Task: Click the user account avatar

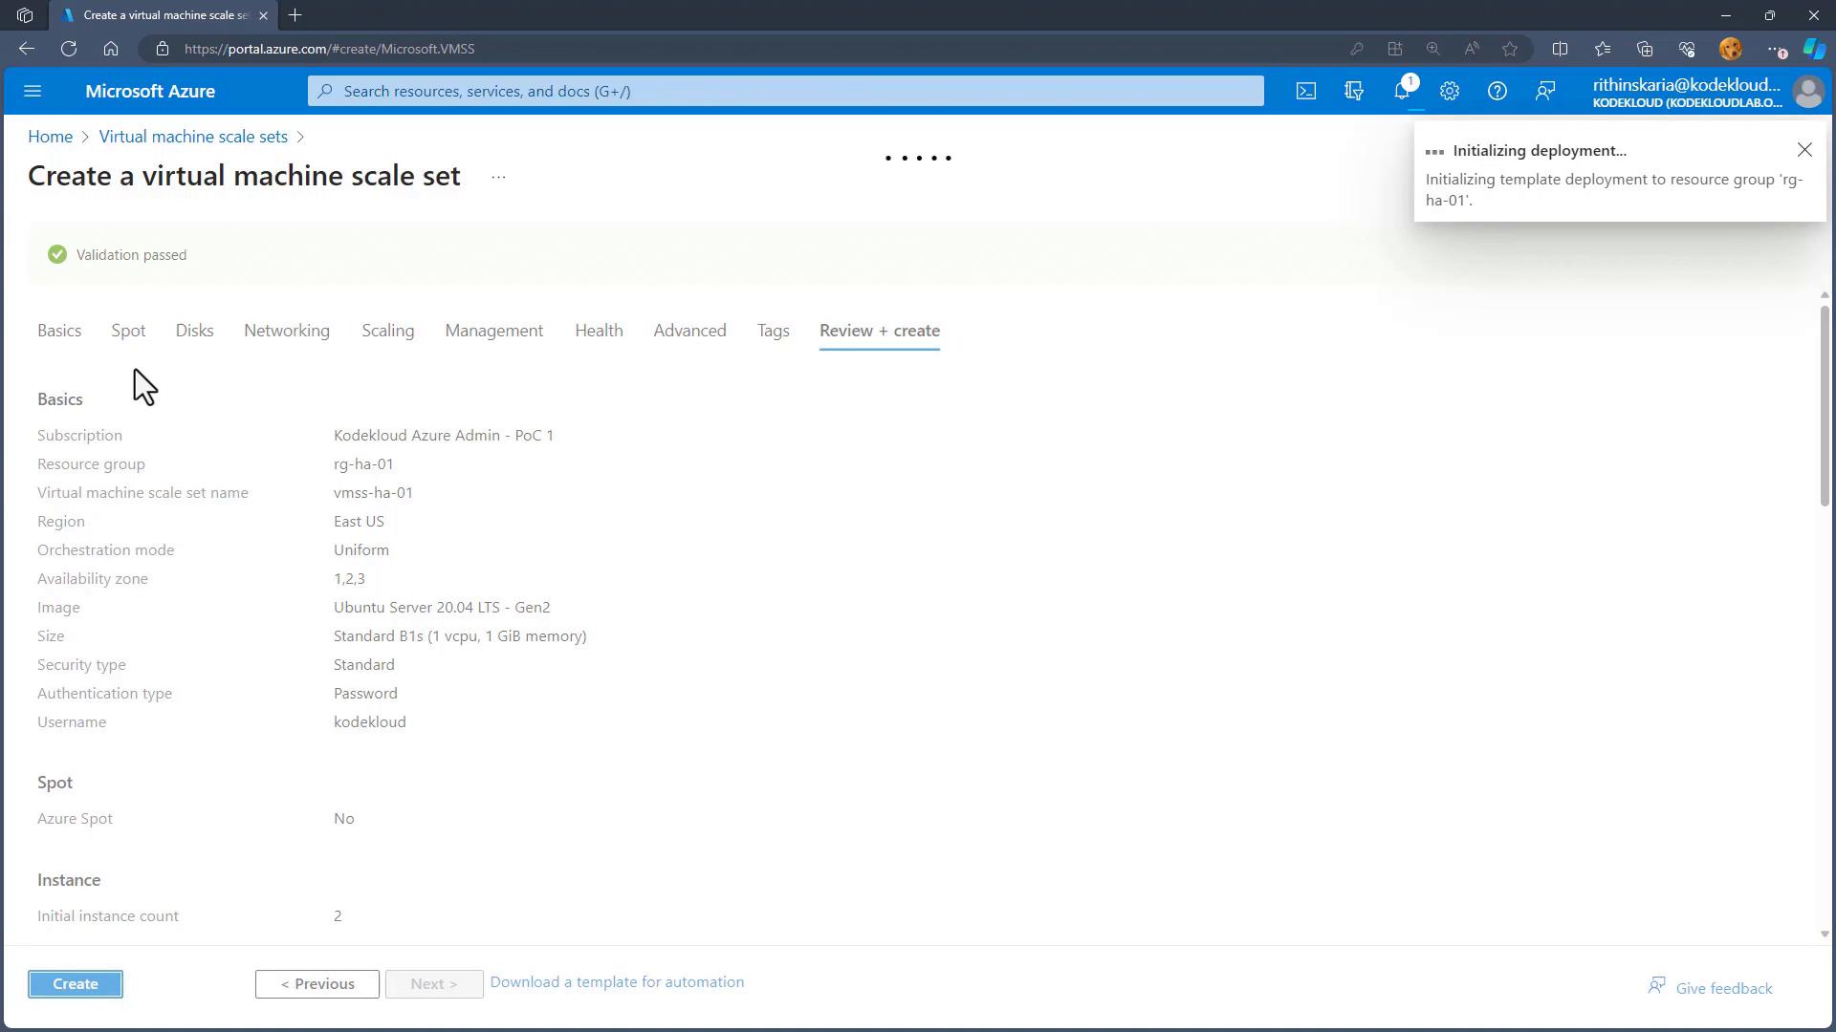Action: click(1808, 92)
